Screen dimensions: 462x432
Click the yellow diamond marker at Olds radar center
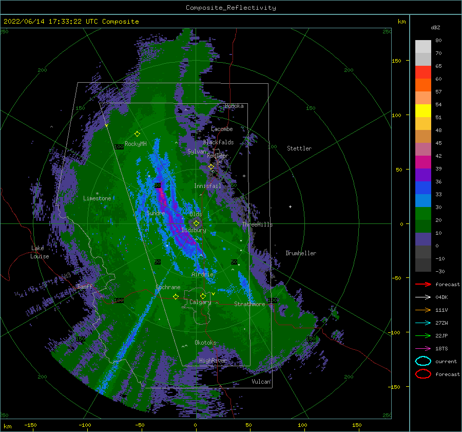(196, 223)
